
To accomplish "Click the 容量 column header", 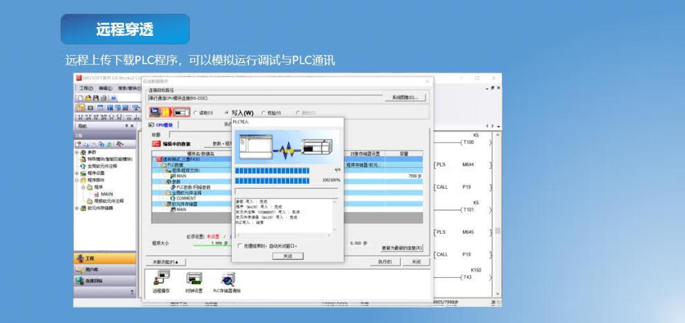I will pyautogui.click(x=403, y=154).
